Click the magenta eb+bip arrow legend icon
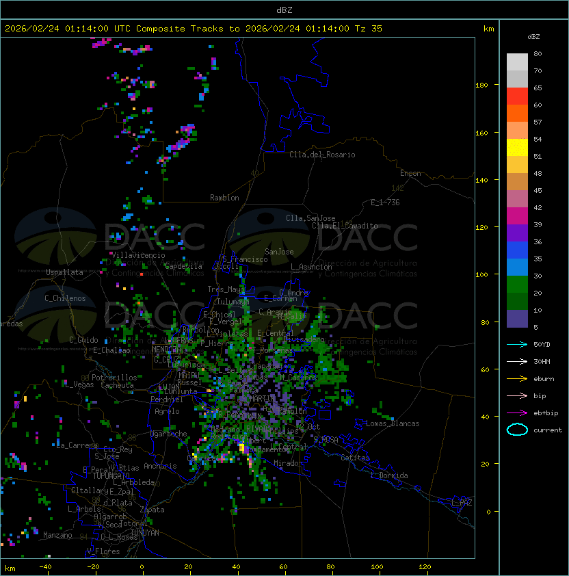569x576 pixels. (x=517, y=413)
